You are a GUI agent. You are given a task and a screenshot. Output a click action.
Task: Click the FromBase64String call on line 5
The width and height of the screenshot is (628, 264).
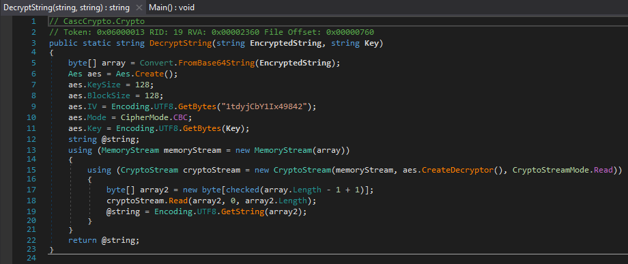coord(216,63)
